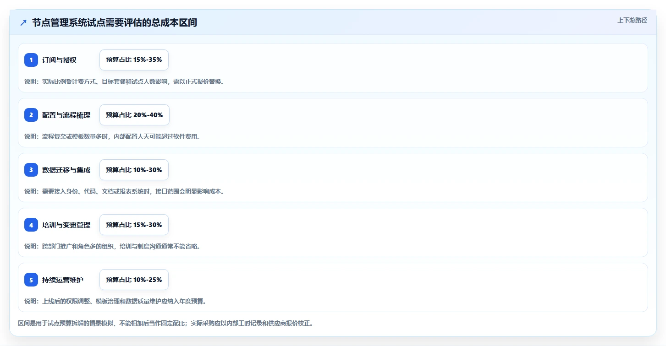
Task: Click the heading 节点管理系统试点需要评估的总成本区间
Action: (x=115, y=23)
